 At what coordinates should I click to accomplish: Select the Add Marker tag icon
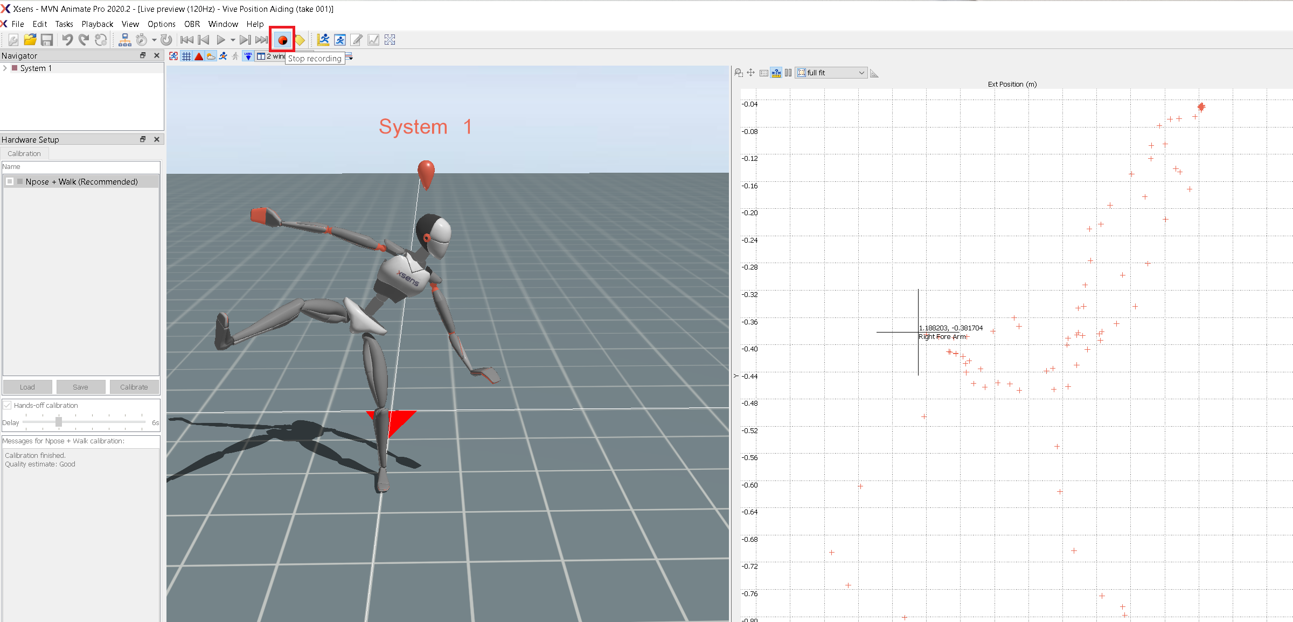click(x=300, y=40)
